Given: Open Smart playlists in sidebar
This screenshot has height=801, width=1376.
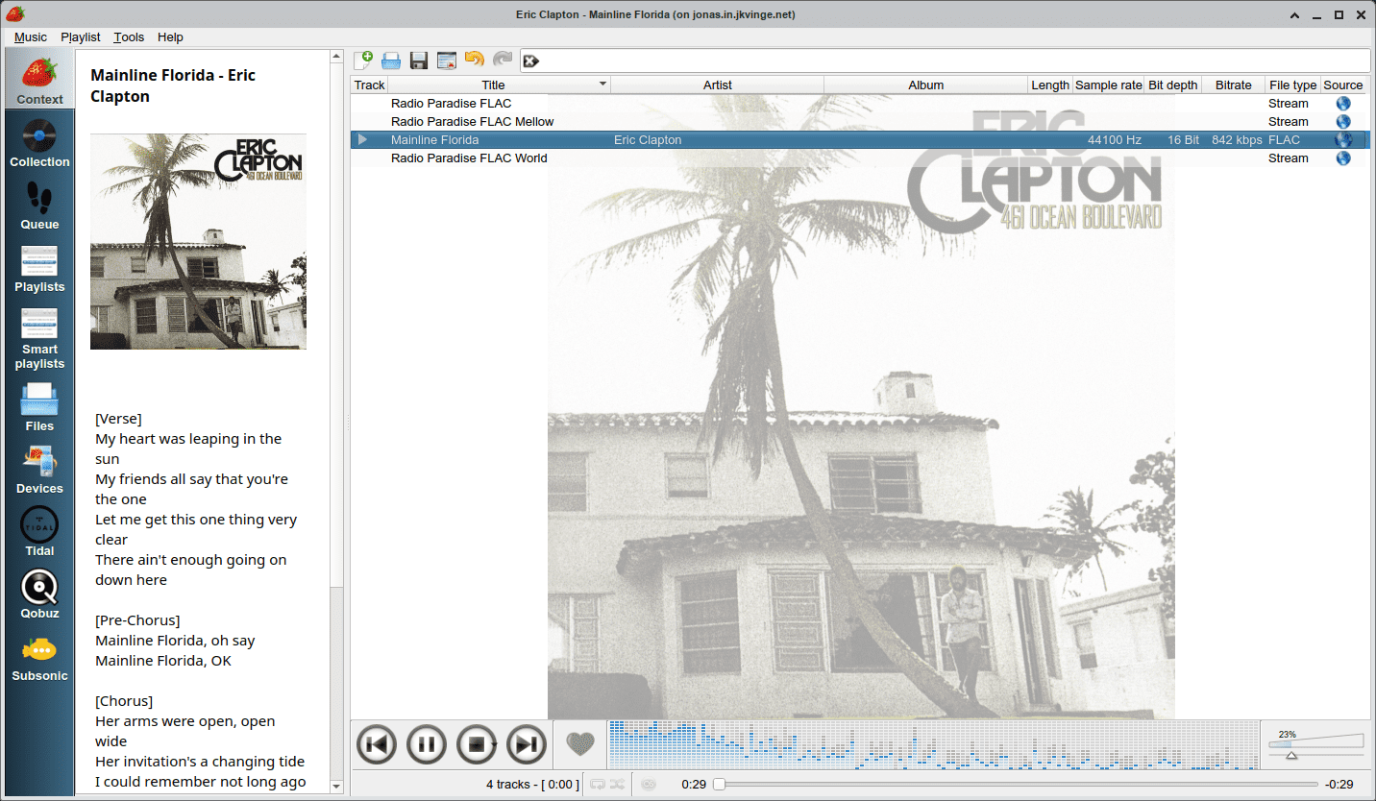Looking at the screenshot, I should coord(39,336).
